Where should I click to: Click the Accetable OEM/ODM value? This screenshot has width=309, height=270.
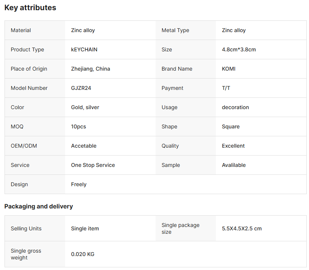coord(84,146)
